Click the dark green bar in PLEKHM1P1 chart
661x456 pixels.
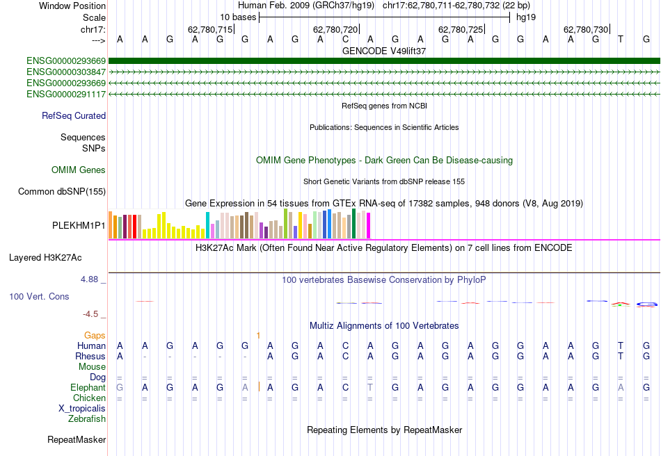[x=353, y=224]
